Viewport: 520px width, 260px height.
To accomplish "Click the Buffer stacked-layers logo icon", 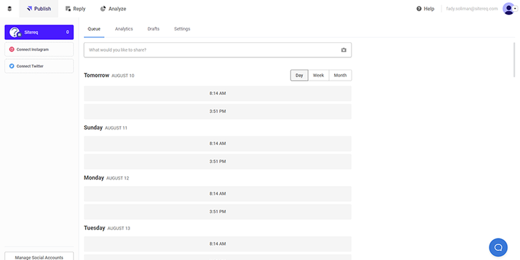I will (9, 9).
